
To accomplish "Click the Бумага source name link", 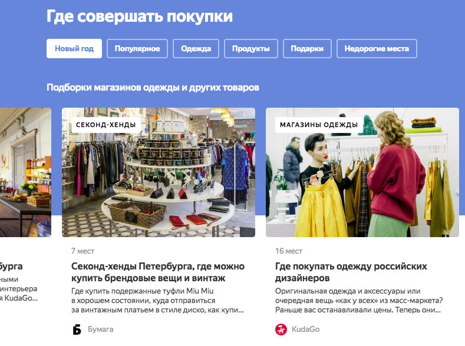I will 101,329.
